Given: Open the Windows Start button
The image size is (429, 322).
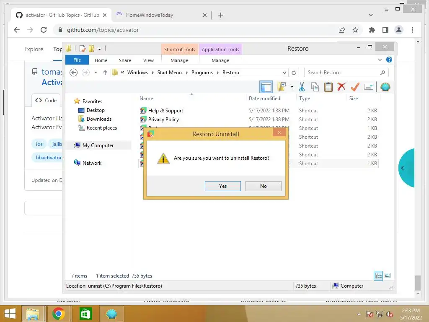Looking at the screenshot, I should [10, 314].
